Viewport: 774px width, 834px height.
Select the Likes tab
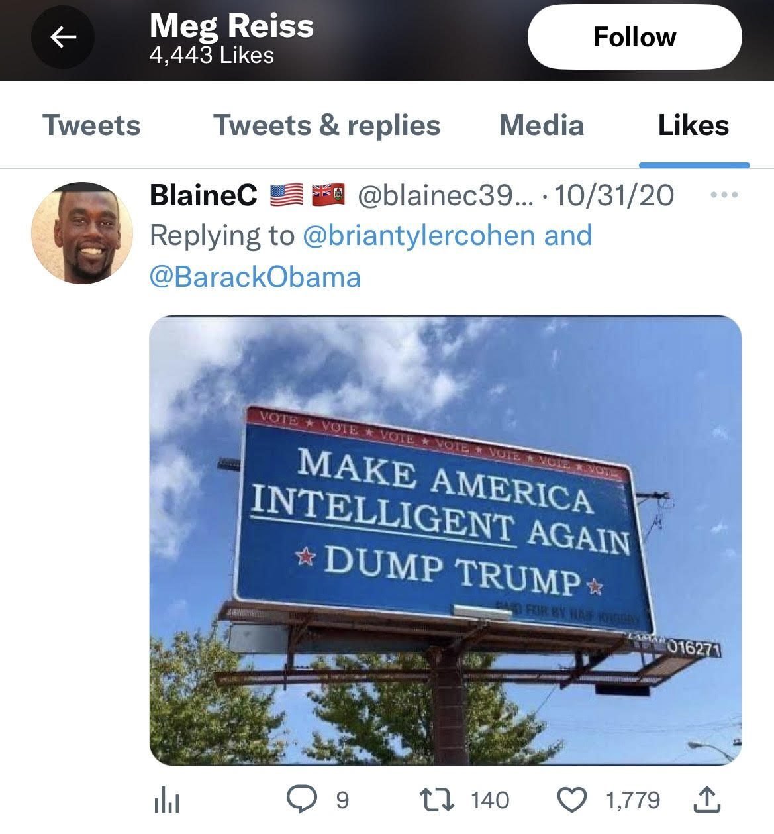[x=693, y=125]
